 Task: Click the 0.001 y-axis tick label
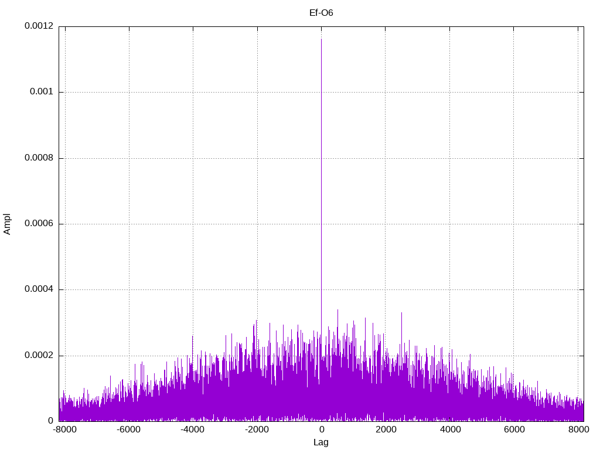click(42, 92)
